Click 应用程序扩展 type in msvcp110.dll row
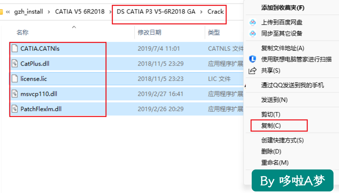Image resolution: width=339 pixels, height=193 pixels. (x=226, y=94)
